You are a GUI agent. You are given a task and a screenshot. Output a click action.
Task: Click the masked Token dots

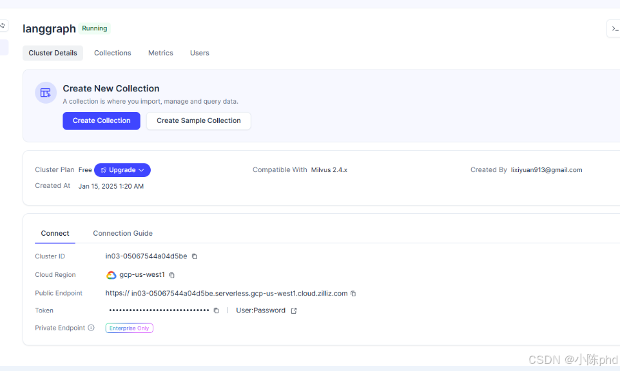point(159,310)
